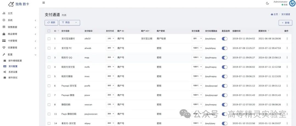This screenshot has width=296, height=126.
Task: Click the 卡密管理 card icon
Action: tap(4, 41)
